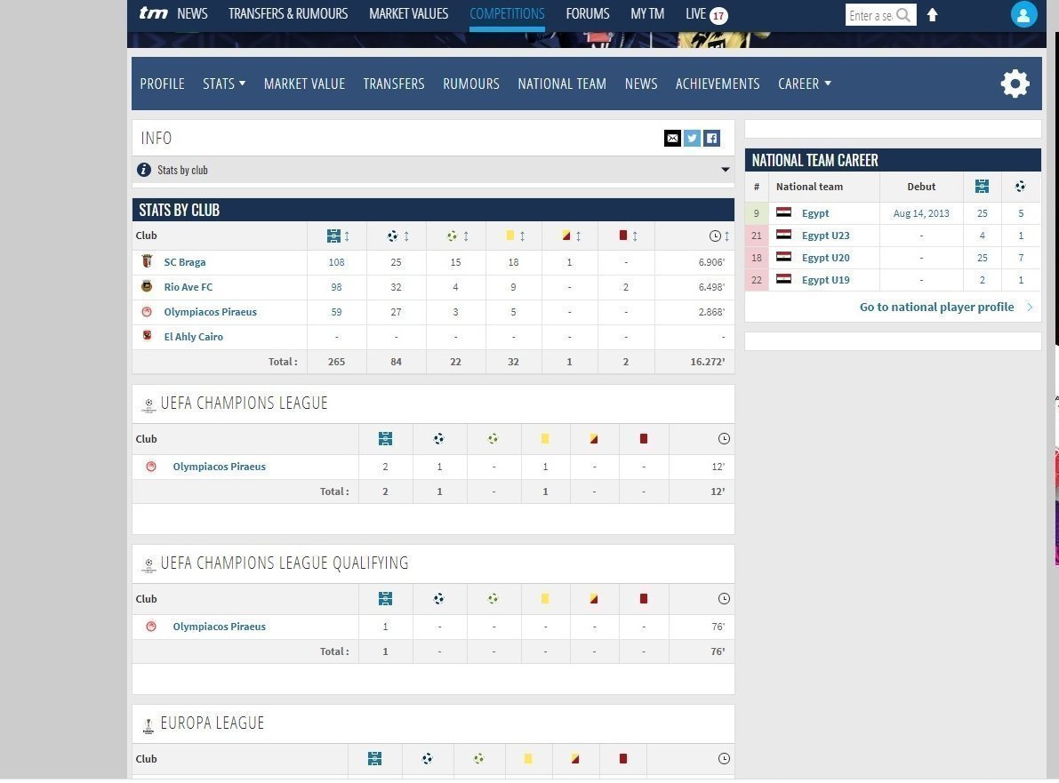
Task: Go to NEWS in top navigation
Action: pyautogui.click(x=192, y=13)
